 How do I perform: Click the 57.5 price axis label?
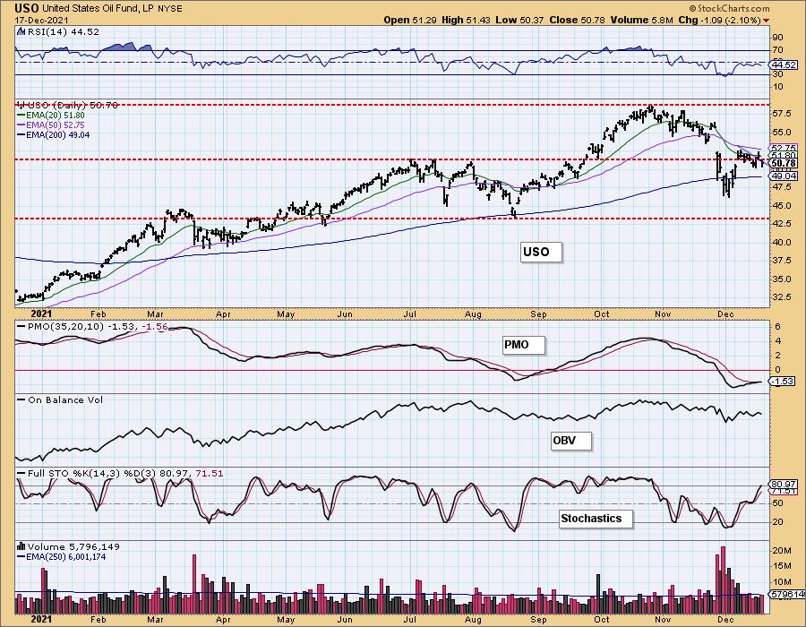coord(781,113)
